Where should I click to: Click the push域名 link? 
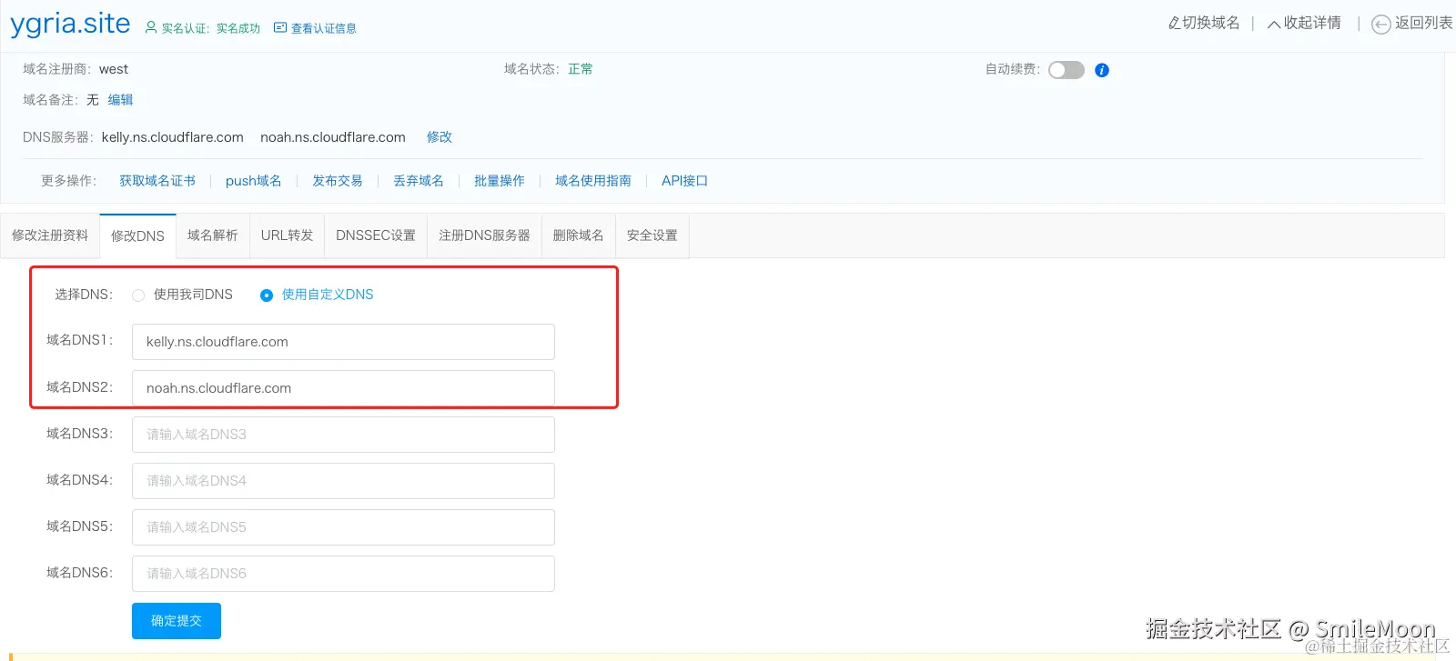click(x=254, y=181)
